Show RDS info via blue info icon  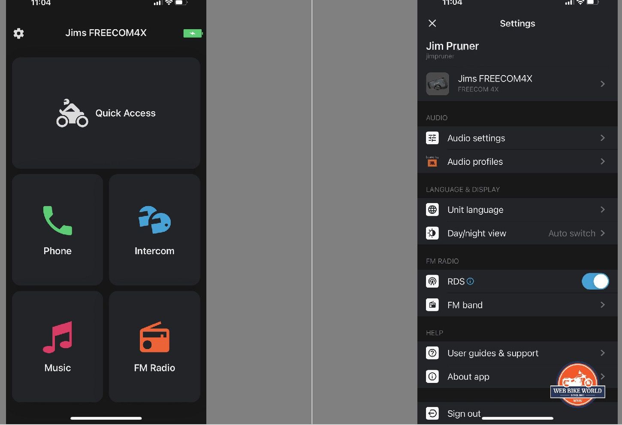coord(471,281)
